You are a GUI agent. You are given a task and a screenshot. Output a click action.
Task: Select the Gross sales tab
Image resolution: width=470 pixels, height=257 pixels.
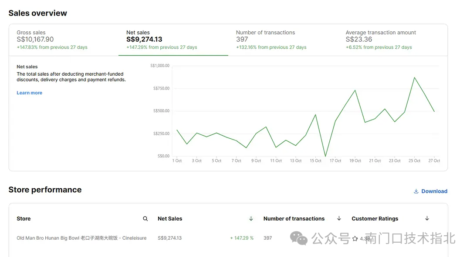click(64, 40)
